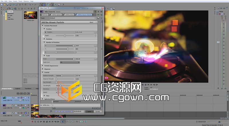Click the Depth slider handle

coord(65,36)
